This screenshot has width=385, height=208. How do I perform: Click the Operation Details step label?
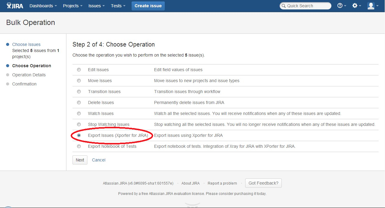[29, 75]
